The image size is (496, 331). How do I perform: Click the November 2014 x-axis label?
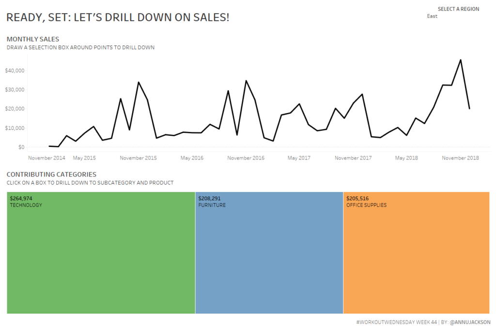pos(46,158)
